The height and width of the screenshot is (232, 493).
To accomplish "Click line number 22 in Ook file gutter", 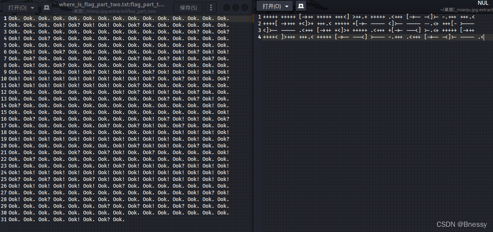I will 4,159.
